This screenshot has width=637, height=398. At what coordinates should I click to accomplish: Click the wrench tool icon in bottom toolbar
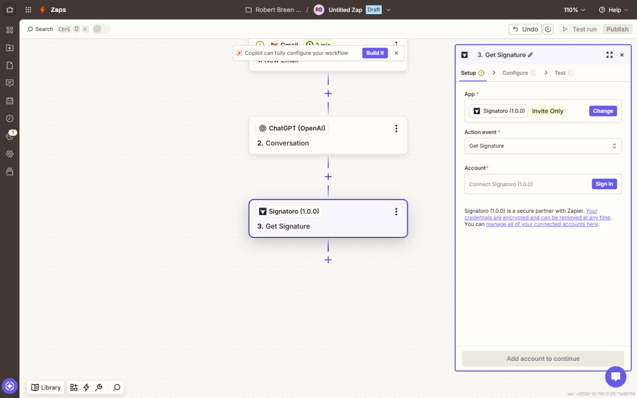click(x=99, y=387)
